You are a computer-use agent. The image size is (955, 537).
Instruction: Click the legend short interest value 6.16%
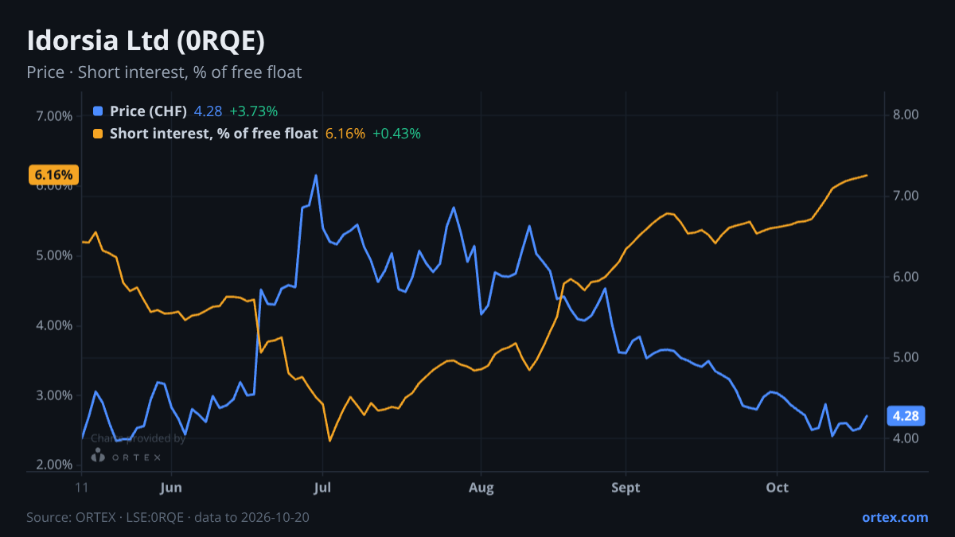point(345,134)
